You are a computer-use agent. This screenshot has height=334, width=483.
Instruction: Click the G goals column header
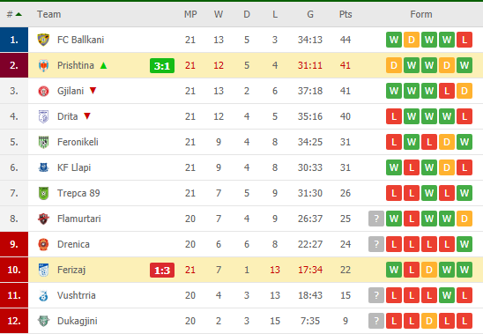(x=310, y=14)
